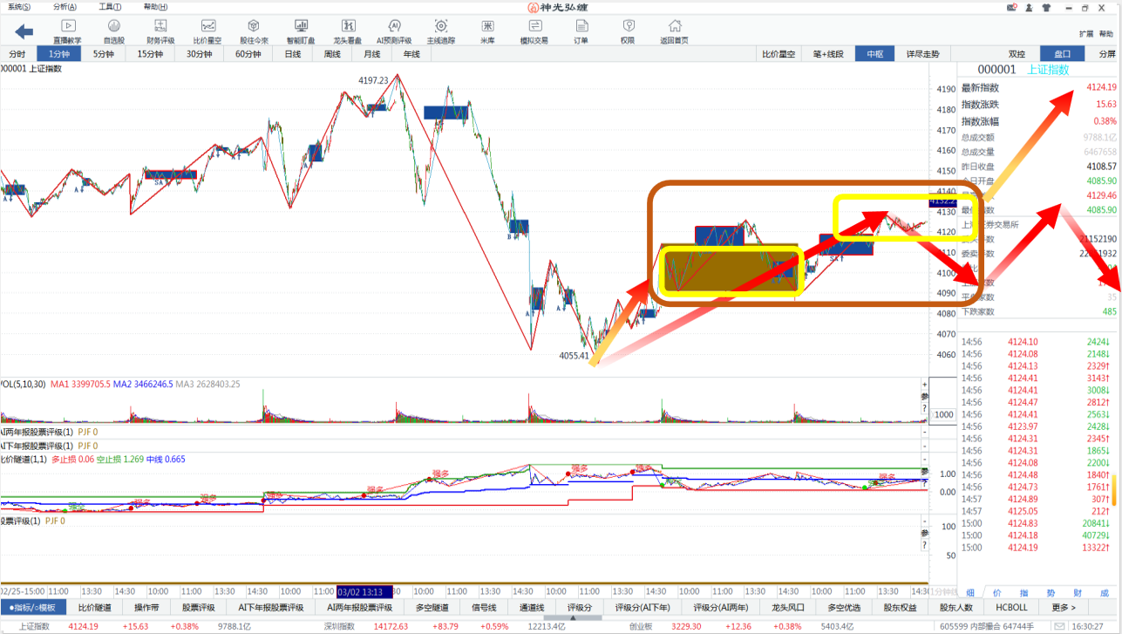Image resolution: width=1122 pixels, height=634 pixels.
Task: Expand the 更多 > indicator list
Action: pos(1064,607)
